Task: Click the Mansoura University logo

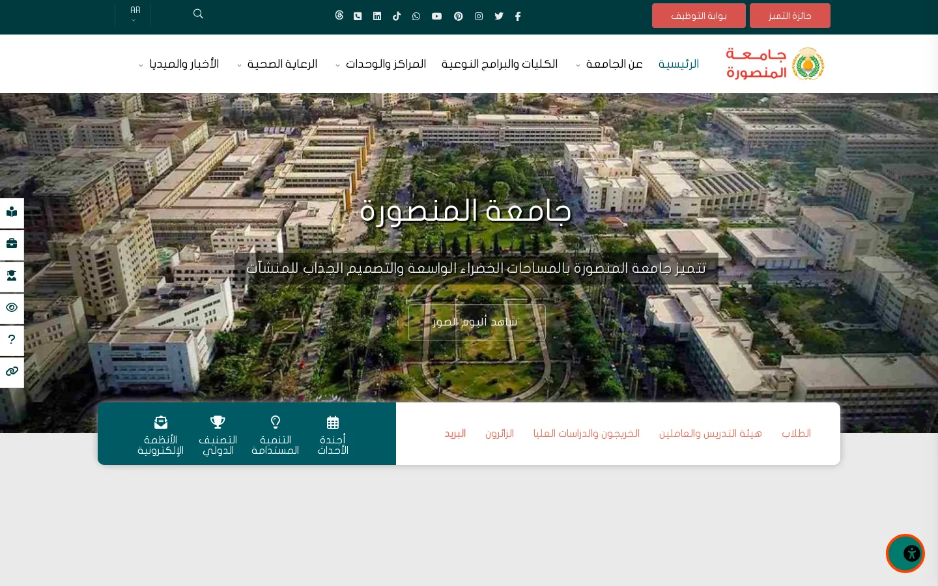Action: [775, 64]
